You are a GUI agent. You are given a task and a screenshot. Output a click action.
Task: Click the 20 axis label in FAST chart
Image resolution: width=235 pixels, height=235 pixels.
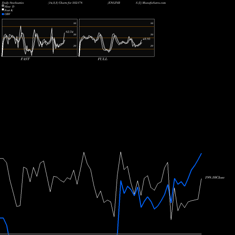click(x=75, y=46)
